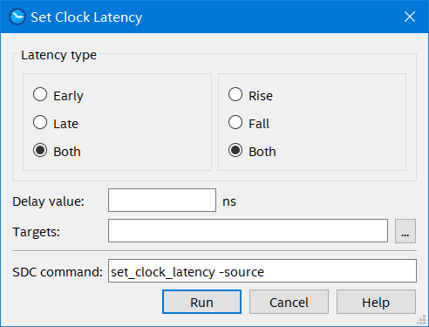Click the resize grip in dialog corner
The width and height of the screenshot is (429, 327).
coord(421,320)
